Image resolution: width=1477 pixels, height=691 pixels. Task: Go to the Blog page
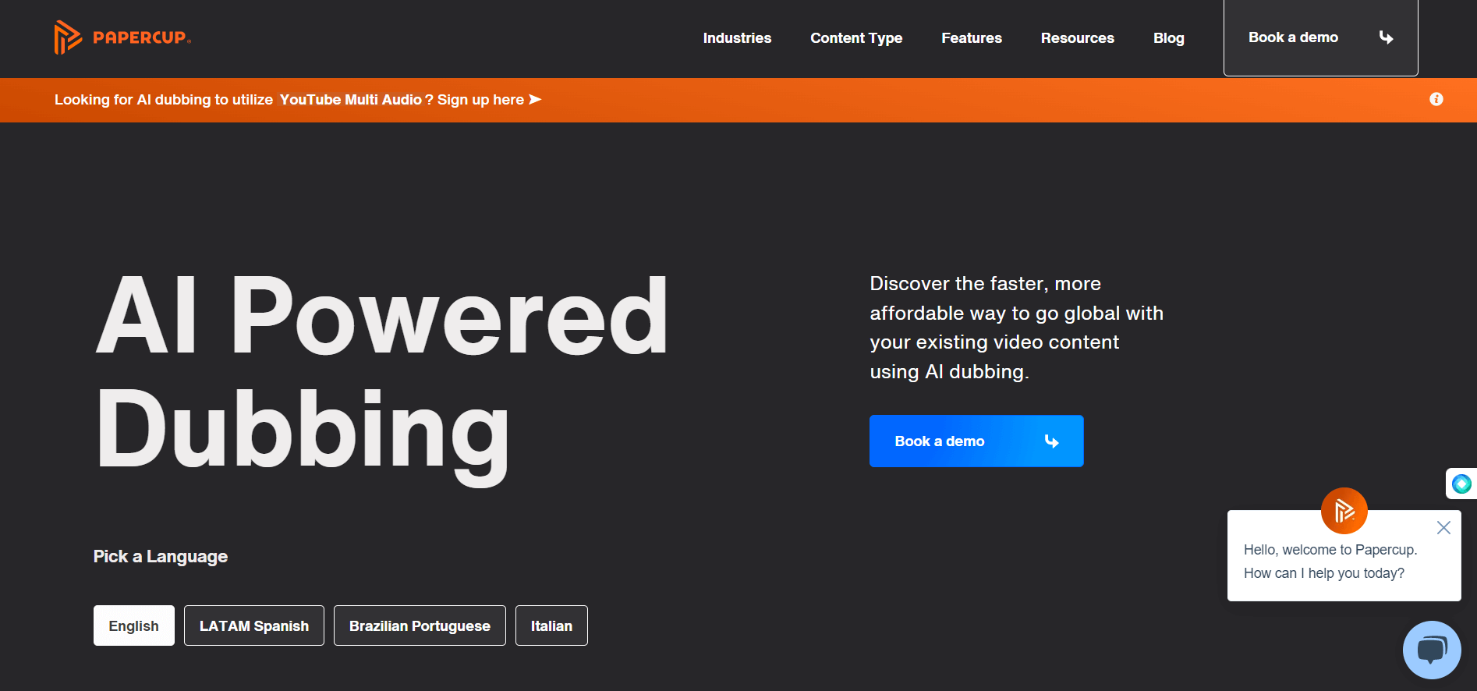point(1168,38)
